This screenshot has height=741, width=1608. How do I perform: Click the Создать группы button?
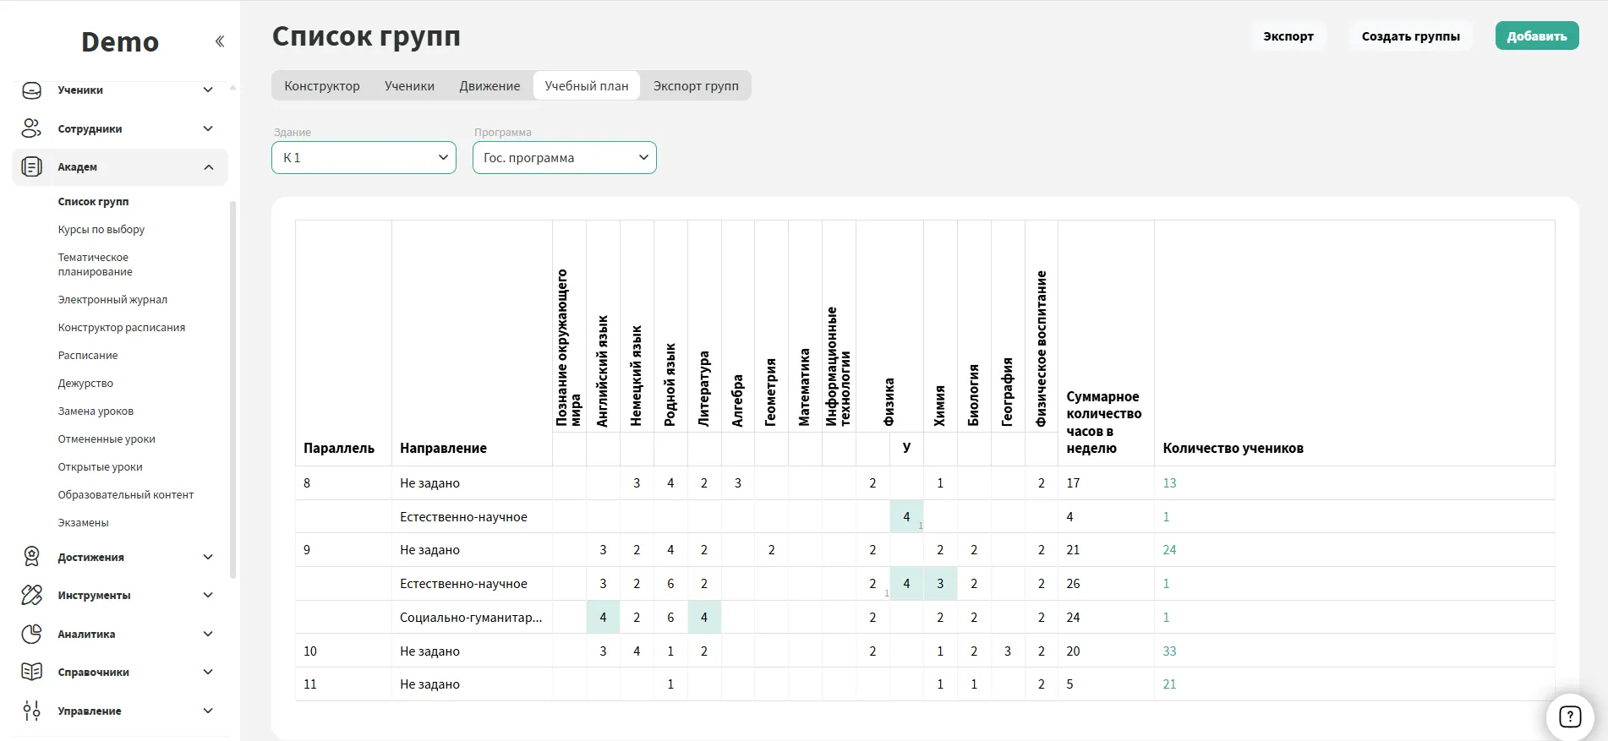[1410, 36]
